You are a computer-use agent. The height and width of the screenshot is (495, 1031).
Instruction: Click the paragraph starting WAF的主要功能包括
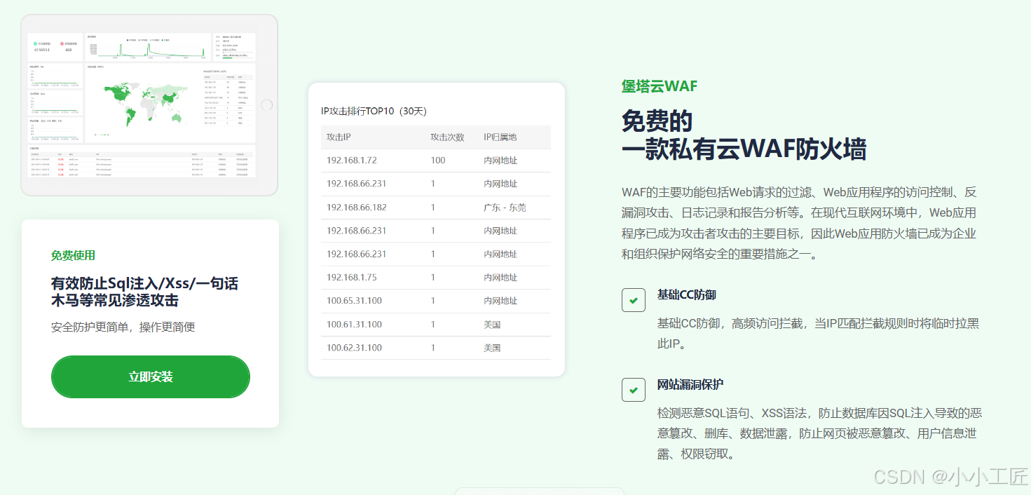point(799,223)
